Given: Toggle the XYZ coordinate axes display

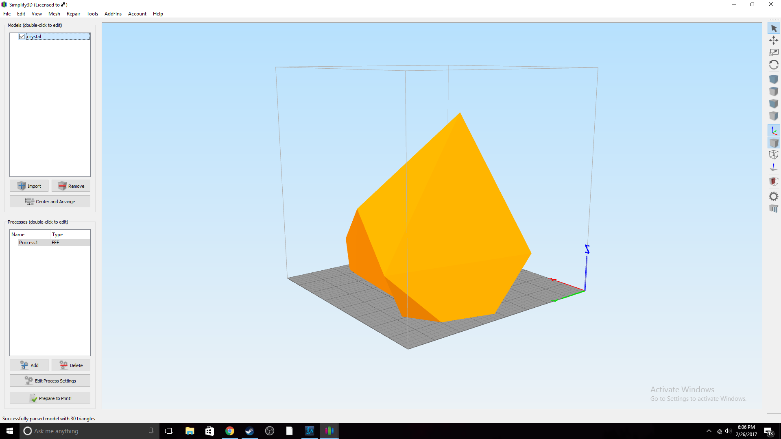Looking at the screenshot, I should [774, 131].
